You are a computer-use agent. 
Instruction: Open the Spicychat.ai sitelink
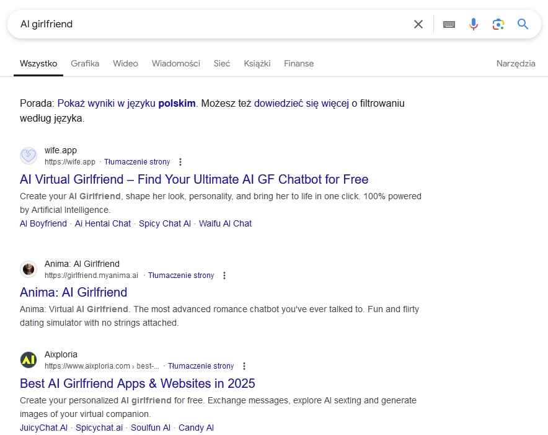pyautogui.click(x=99, y=428)
